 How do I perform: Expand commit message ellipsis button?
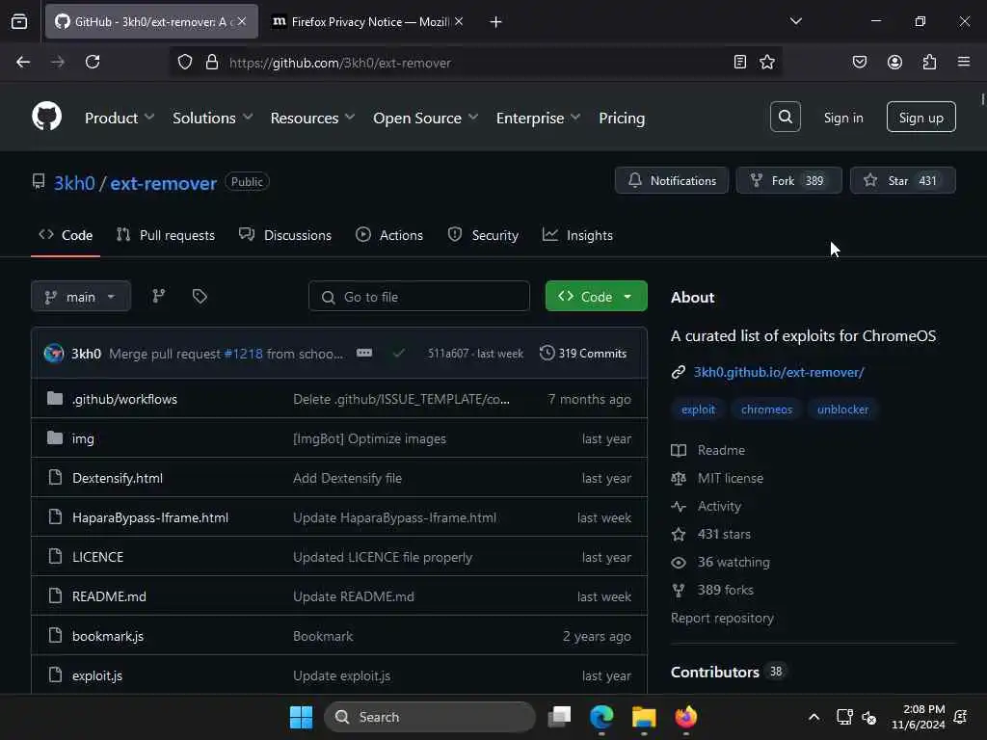click(364, 353)
